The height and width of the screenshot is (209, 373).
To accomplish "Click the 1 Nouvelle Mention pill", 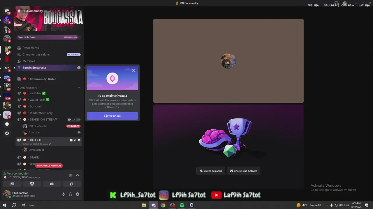I will coord(49,166).
